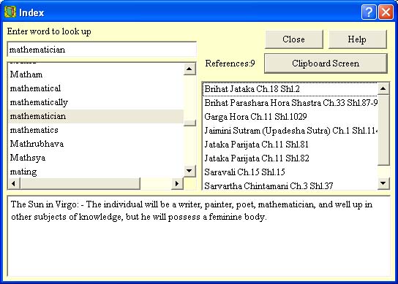Select 'Matham' in the word list
This screenshot has height=284, width=398.
pyautogui.click(x=96, y=74)
